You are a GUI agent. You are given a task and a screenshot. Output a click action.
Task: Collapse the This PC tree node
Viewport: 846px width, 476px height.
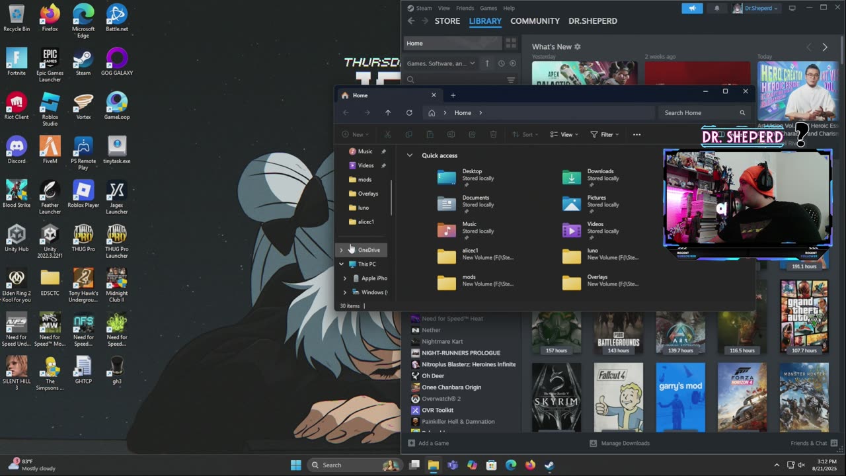[341, 264]
